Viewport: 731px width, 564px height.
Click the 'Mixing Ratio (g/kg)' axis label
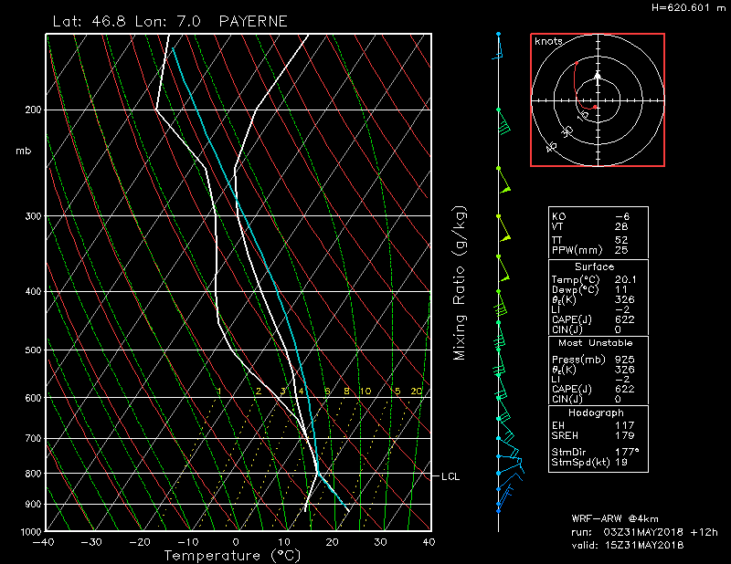(x=461, y=283)
